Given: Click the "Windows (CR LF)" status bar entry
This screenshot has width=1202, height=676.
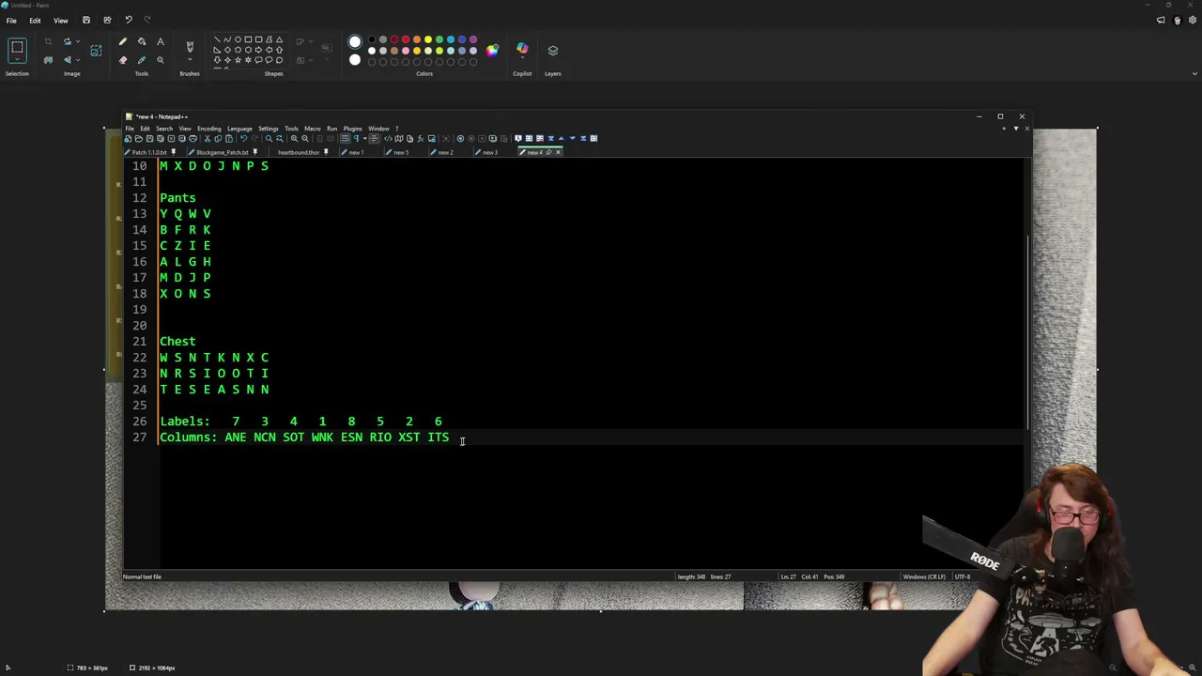Looking at the screenshot, I should click(924, 576).
